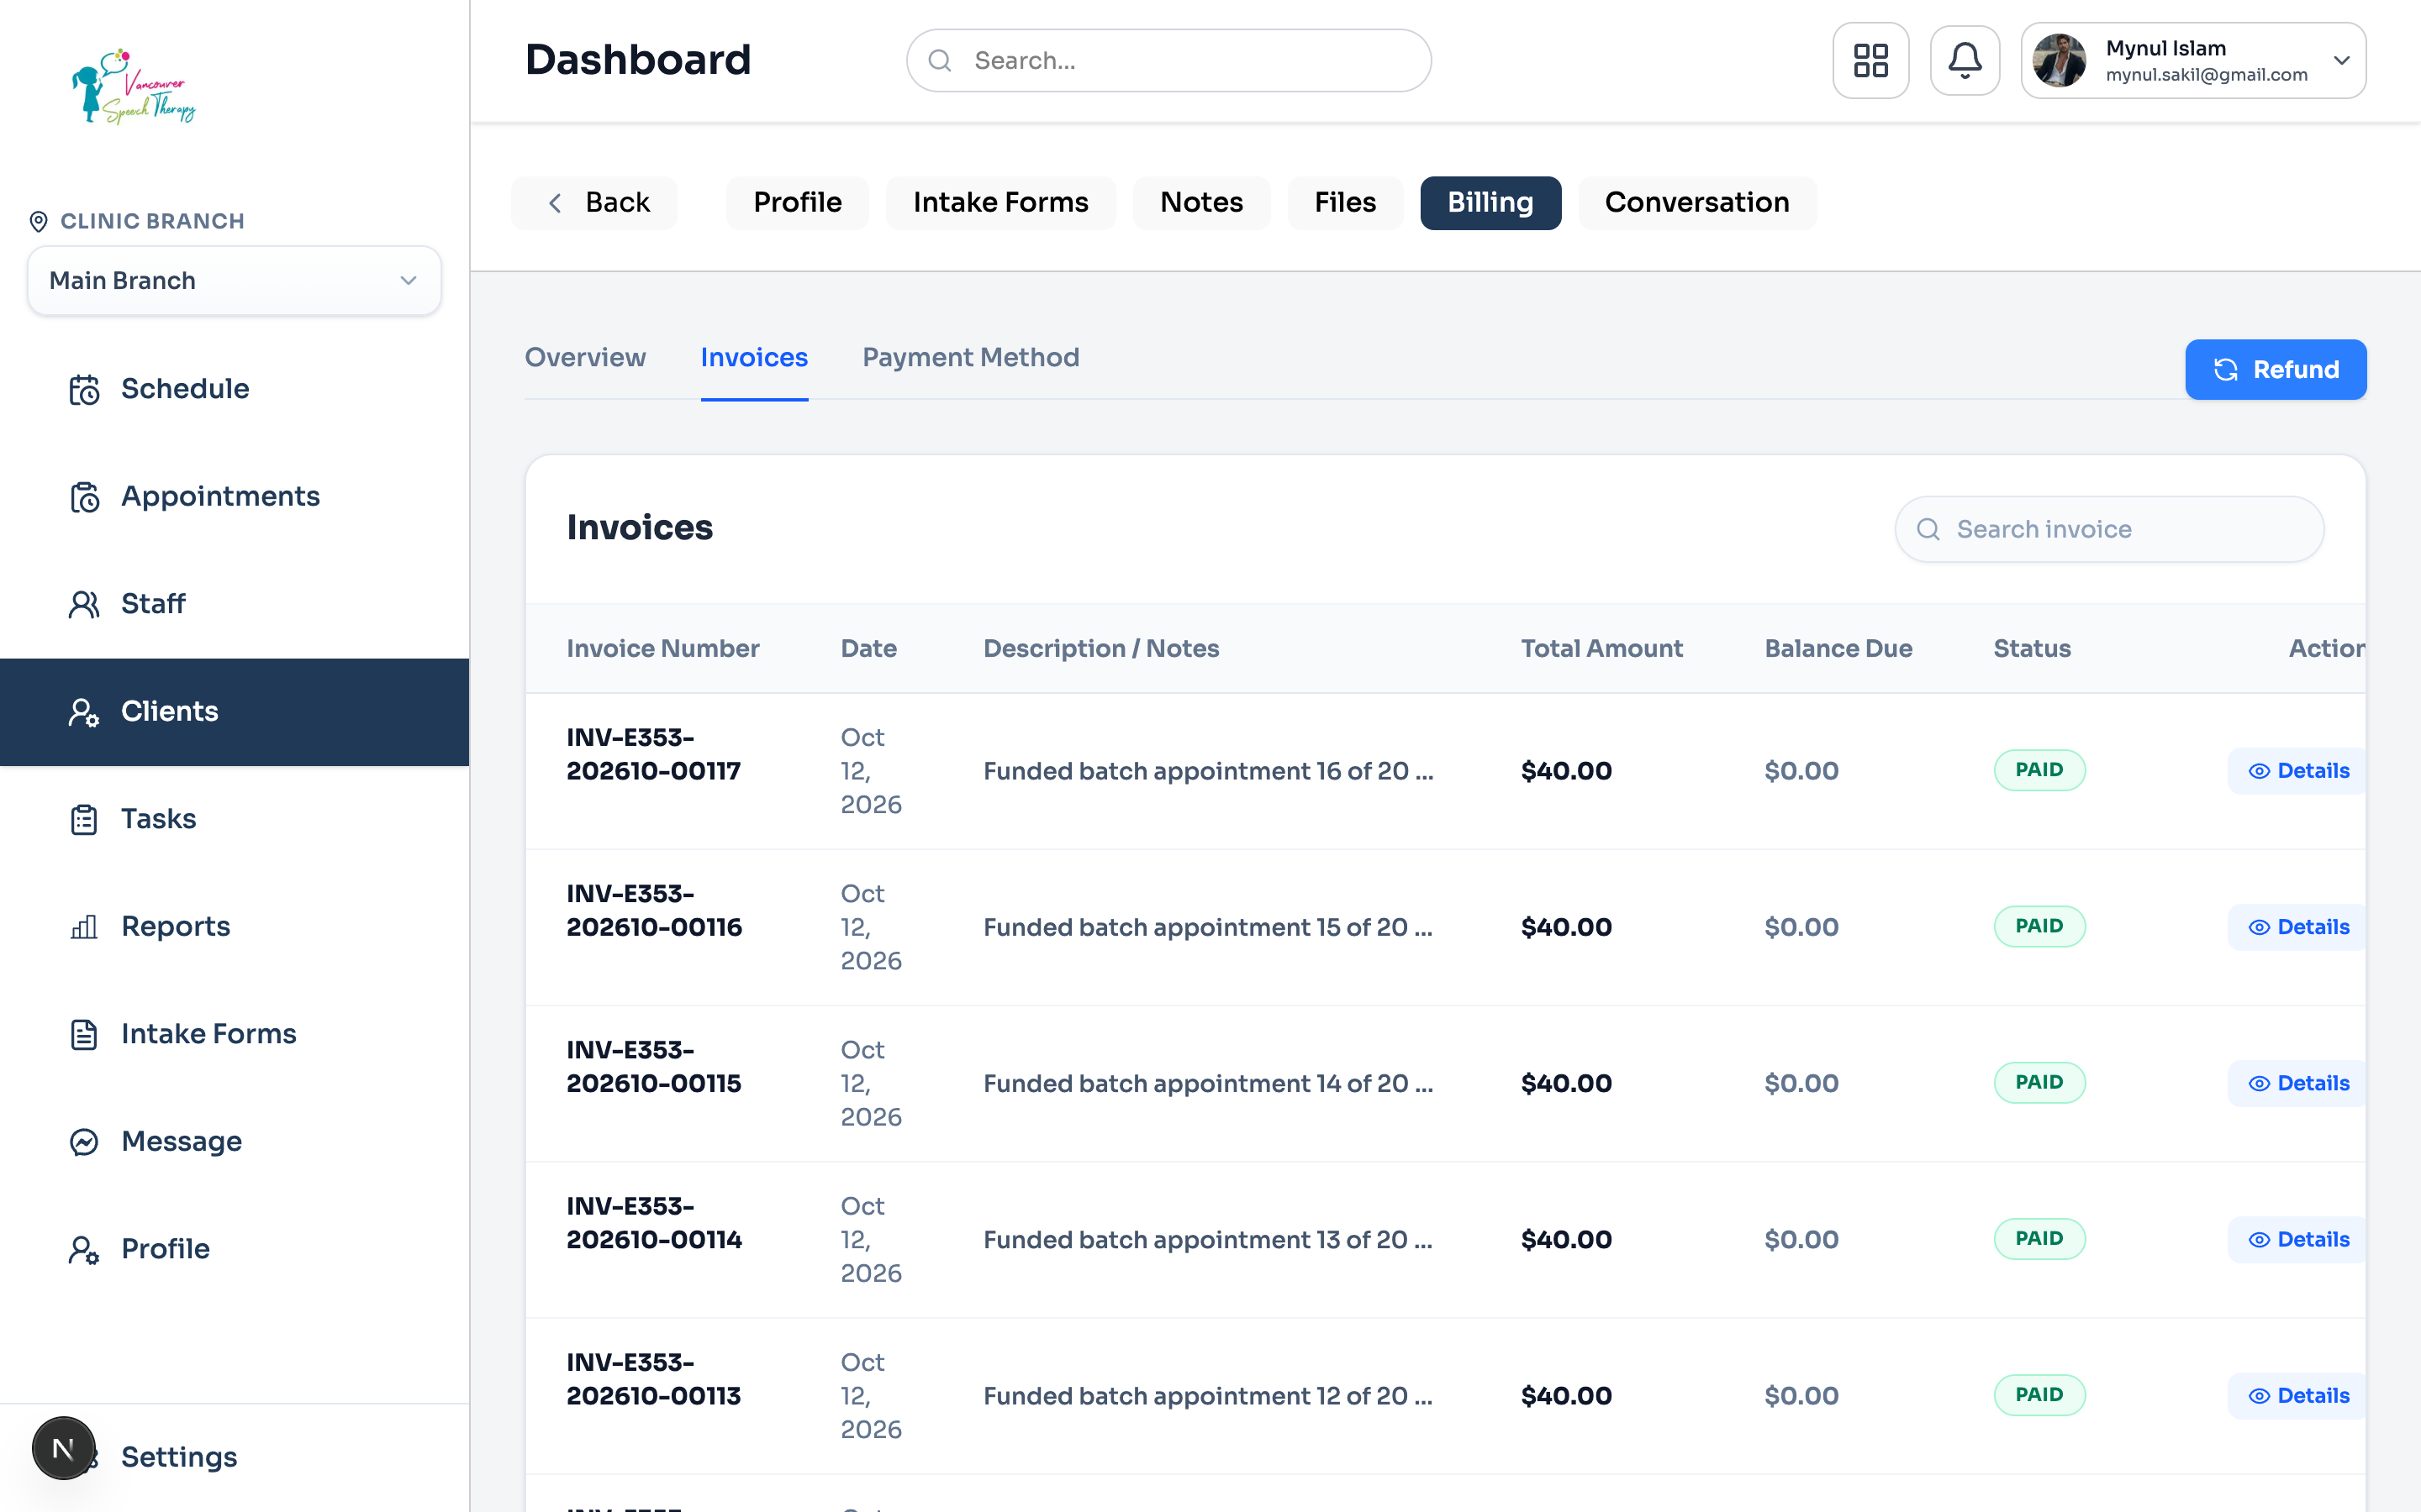Click the blue Refund button
2421x1512 pixels.
(2275, 370)
